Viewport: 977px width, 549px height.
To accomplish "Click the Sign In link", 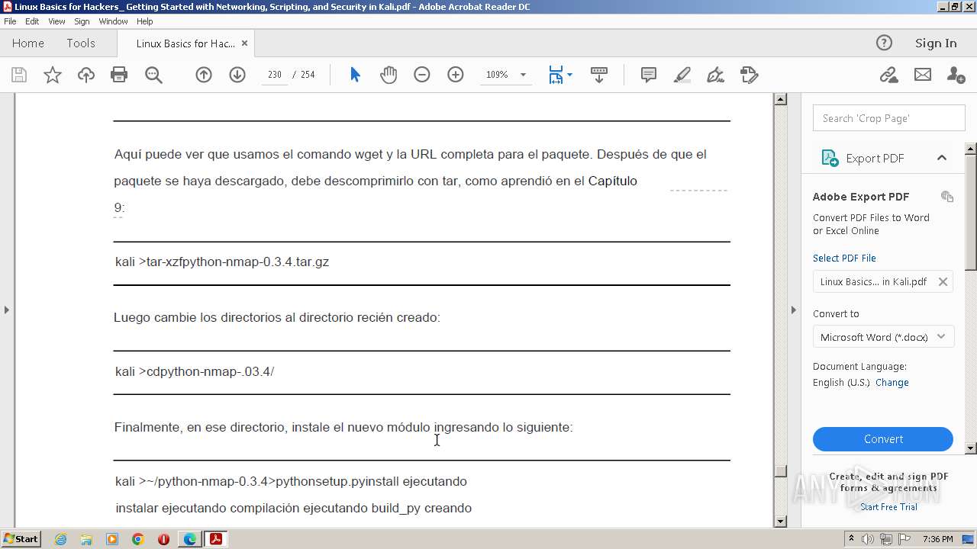I will [x=936, y=43].
